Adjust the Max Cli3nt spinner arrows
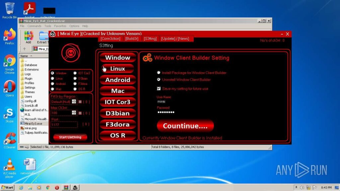The width and height of the screenshot is (340, 191). click(x=74, y=113)
